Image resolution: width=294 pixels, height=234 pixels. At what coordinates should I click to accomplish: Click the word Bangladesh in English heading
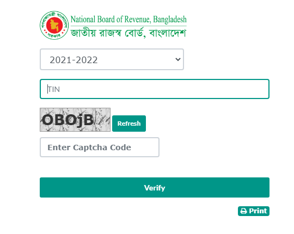coord(170,20)
